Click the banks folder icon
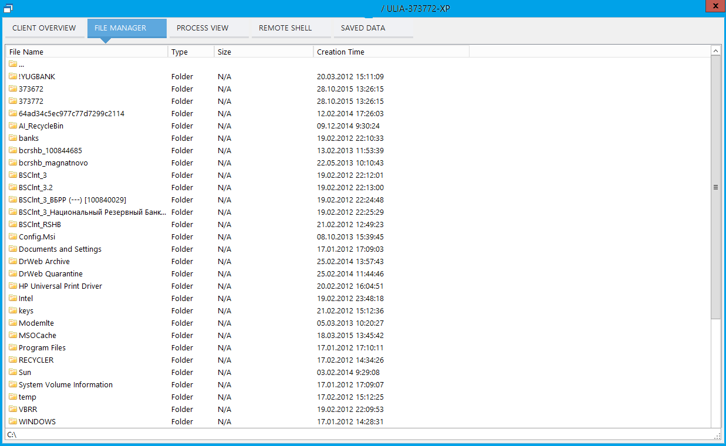 click(x=13, y=138)
